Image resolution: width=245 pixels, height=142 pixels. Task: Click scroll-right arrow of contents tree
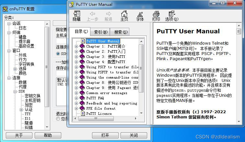point(135,118)
